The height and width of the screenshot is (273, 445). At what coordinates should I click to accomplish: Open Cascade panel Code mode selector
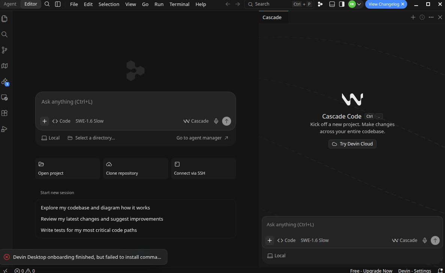[x=286, y=240]
